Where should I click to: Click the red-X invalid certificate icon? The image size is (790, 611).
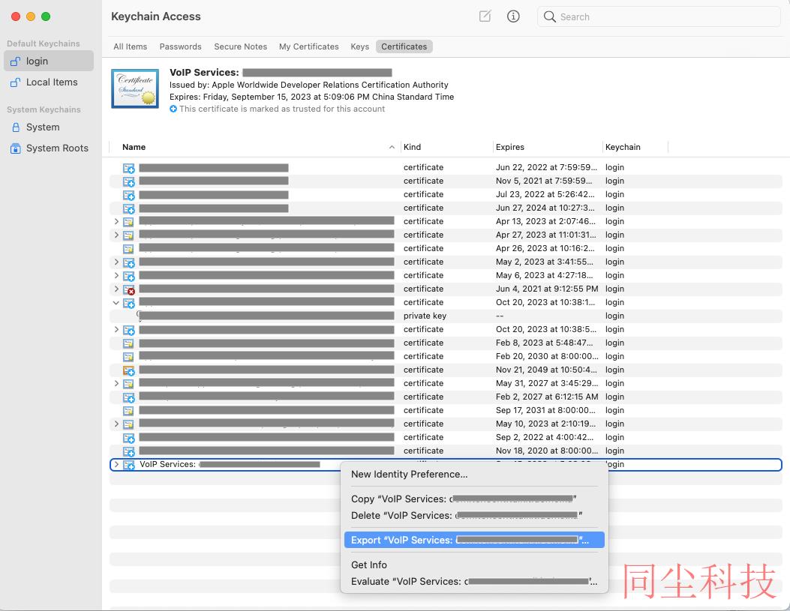(x=129, y=289)
